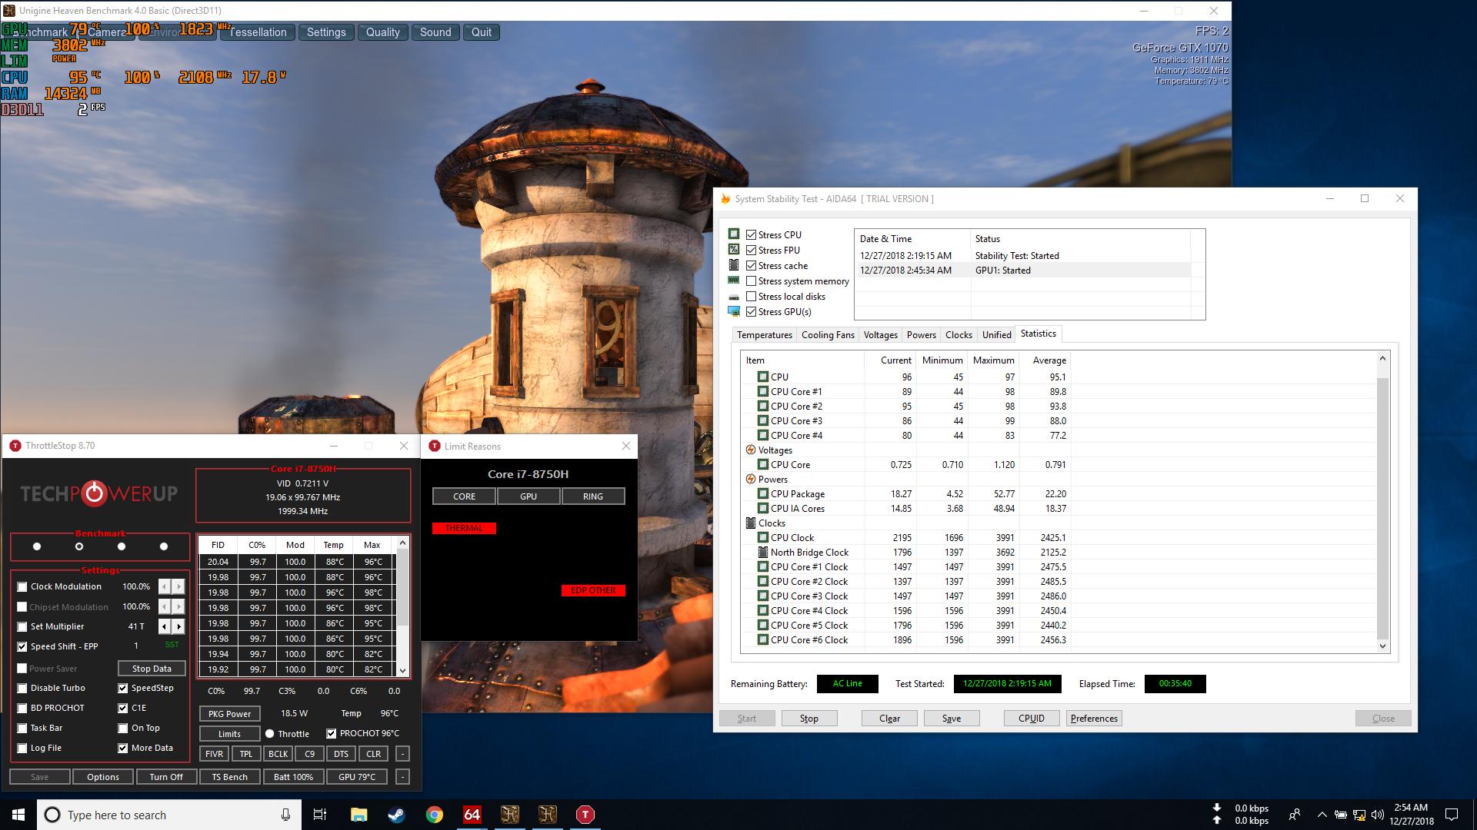Screen dimensions: 1477x830
Task: Open Task View on taskbar
Action: (x=320, y=815)
